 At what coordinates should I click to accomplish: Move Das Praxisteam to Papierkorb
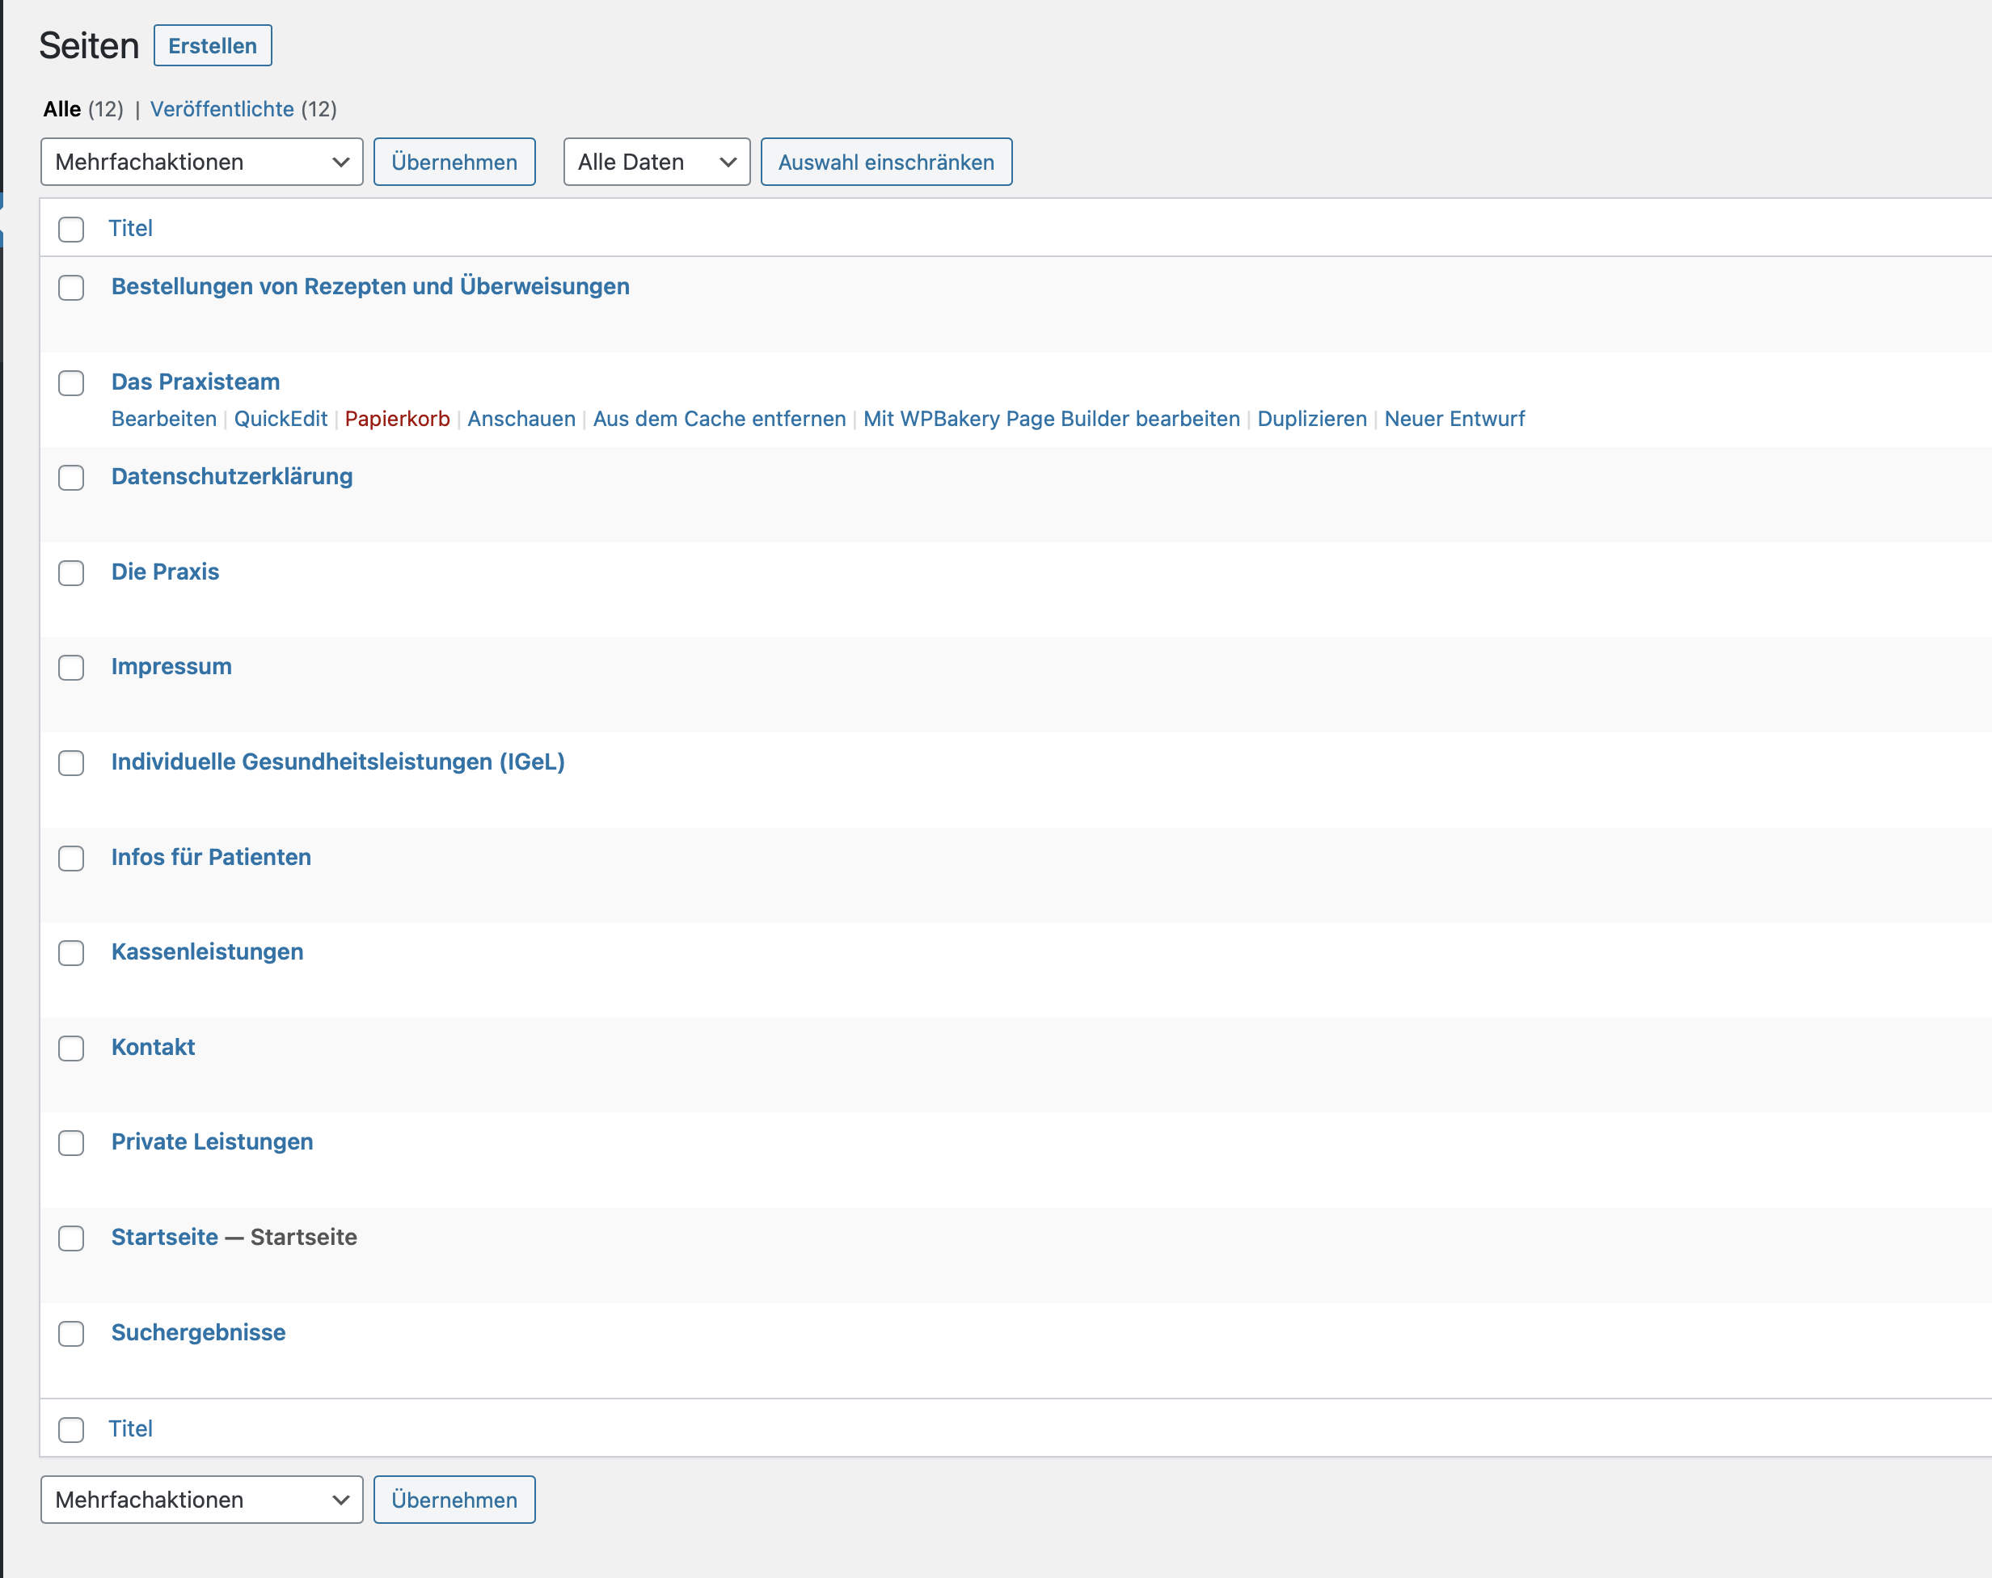[396, 419]
